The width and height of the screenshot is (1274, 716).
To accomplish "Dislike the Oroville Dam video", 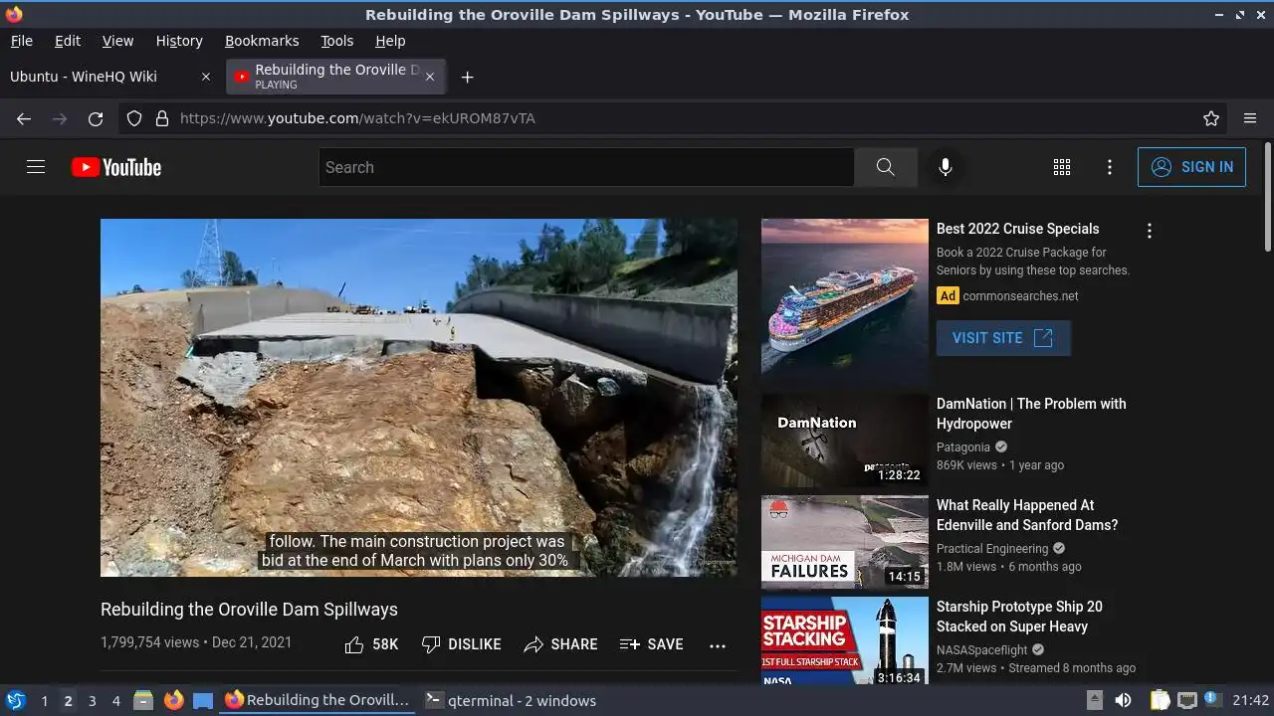I will [x=461, y=644].
